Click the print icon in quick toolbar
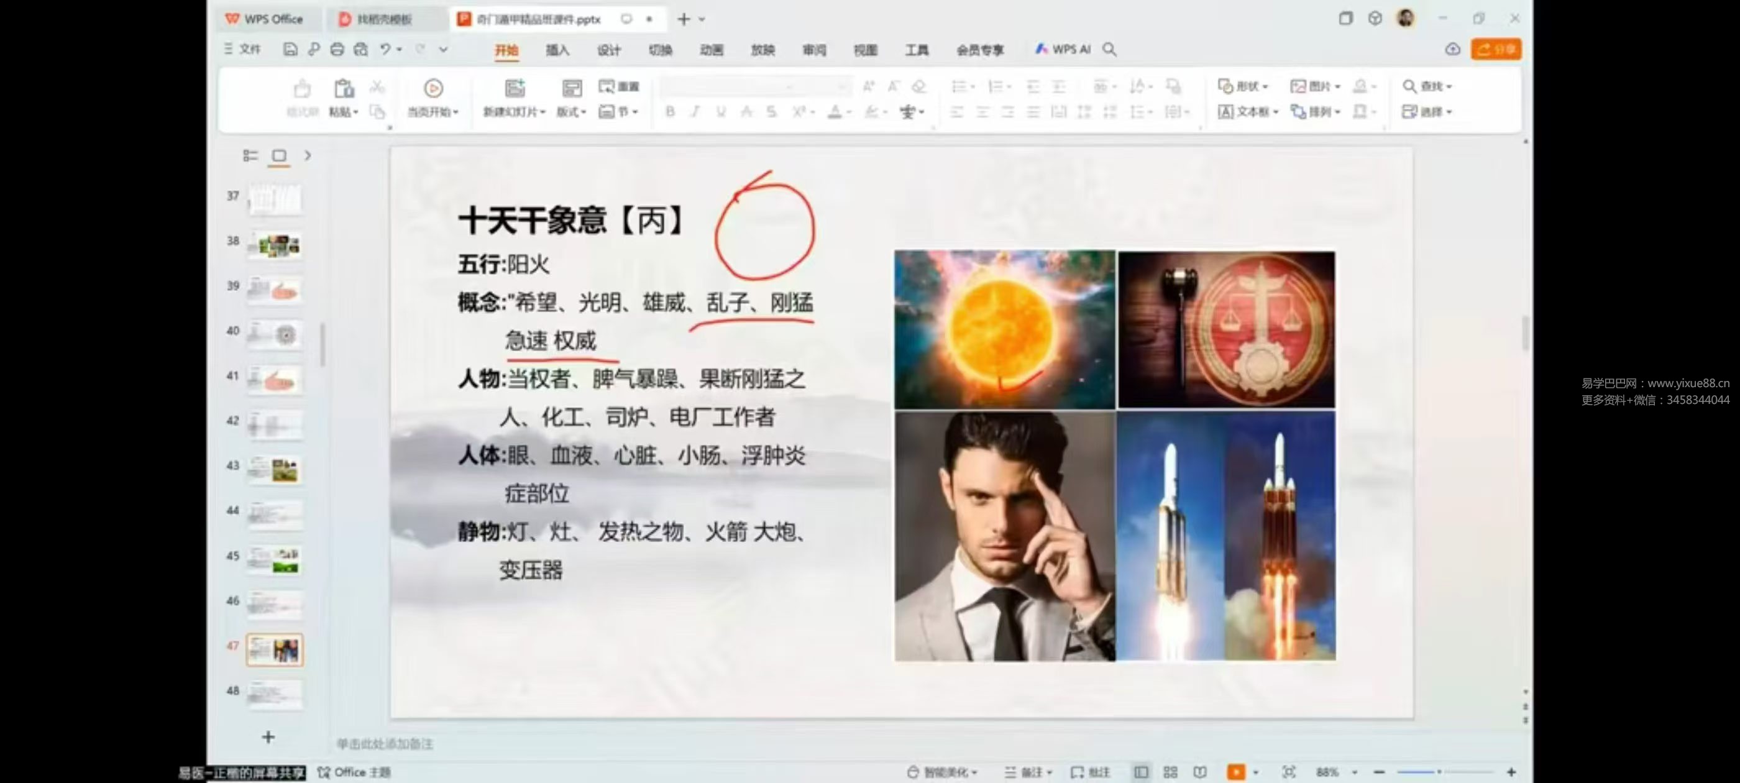1740x783 pixels. click(337, 49)
